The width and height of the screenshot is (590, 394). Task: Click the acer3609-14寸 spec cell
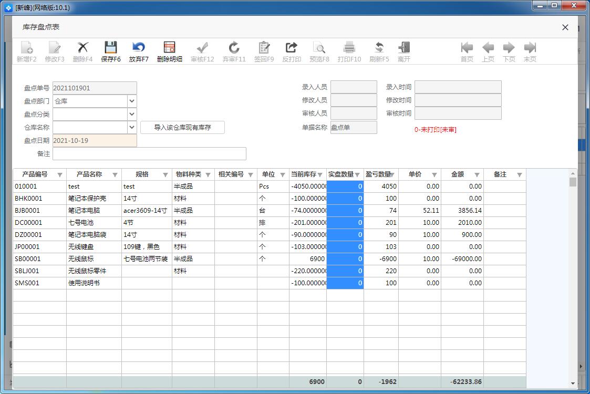coord(147,210)
